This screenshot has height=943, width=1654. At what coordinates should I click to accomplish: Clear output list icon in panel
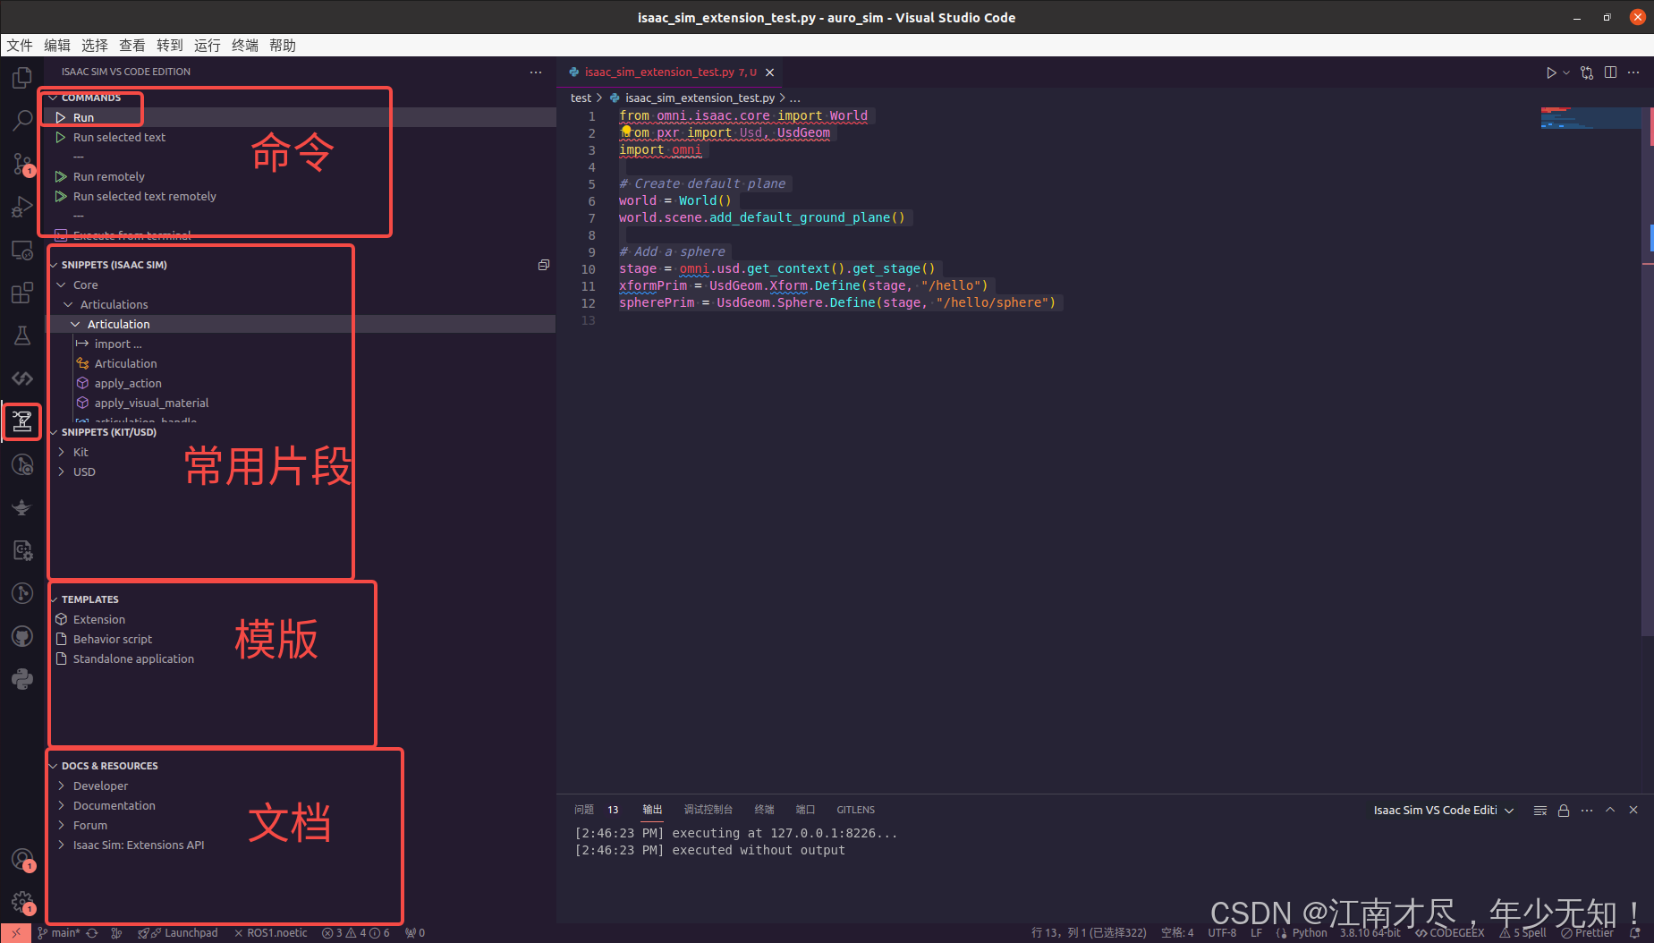[1540, 810]
